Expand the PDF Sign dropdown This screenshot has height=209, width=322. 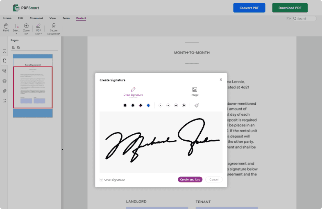(38, 29)
